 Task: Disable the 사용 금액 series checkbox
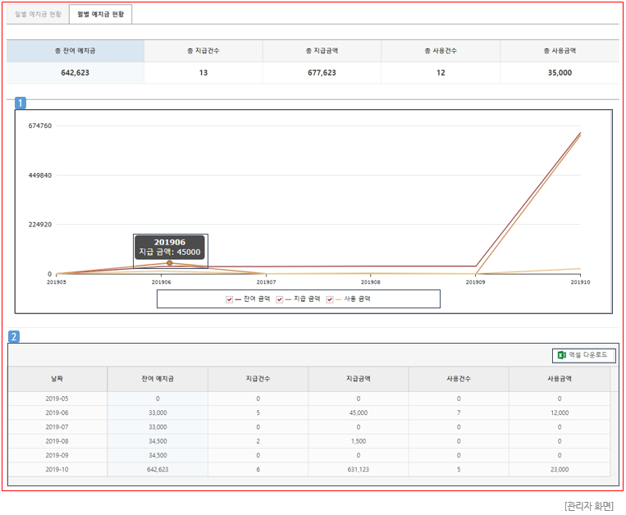pos(330,299)
